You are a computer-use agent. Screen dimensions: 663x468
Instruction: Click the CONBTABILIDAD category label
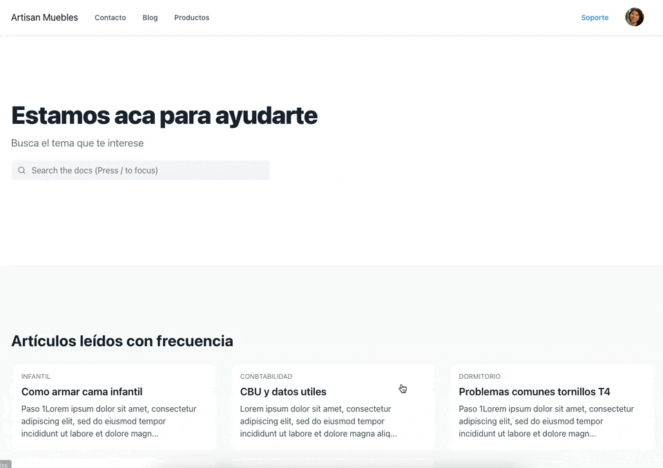point(267,376)
